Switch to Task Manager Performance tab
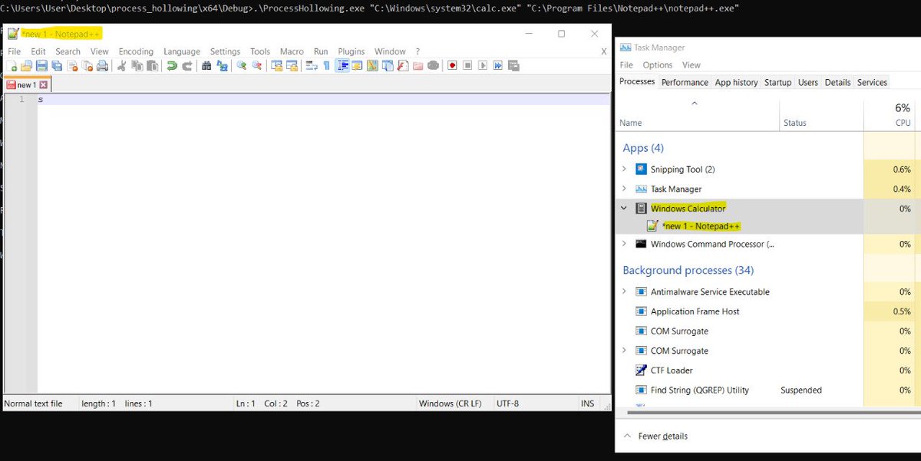This screenshot has height=461, width=921. coord(685,82)
